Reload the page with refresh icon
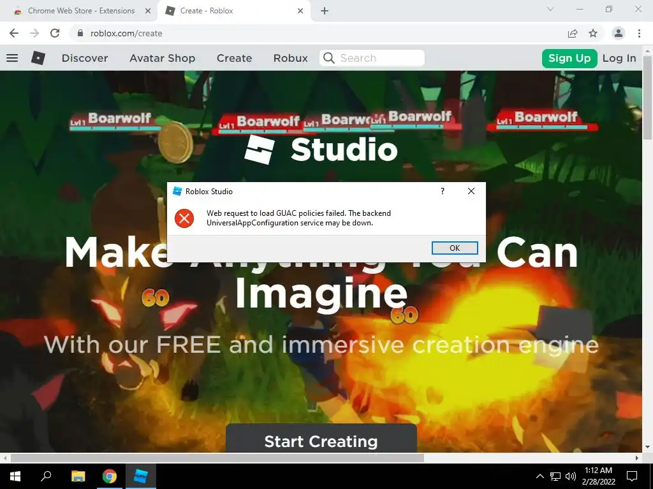The height and width of the screenshot is (489, 653). point(55,33)
